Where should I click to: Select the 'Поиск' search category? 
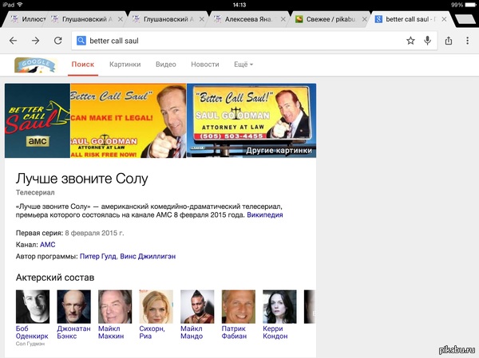83,65
